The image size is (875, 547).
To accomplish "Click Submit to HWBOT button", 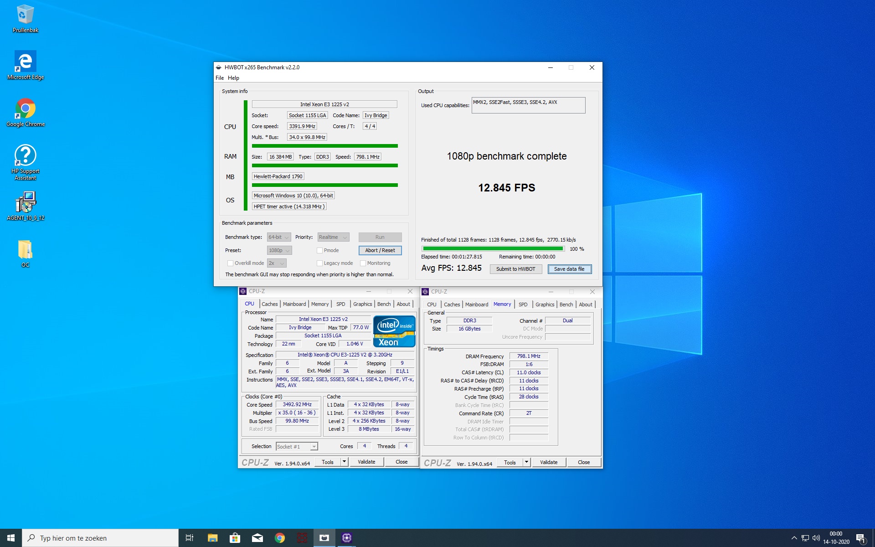I will [x=516, y=269].
